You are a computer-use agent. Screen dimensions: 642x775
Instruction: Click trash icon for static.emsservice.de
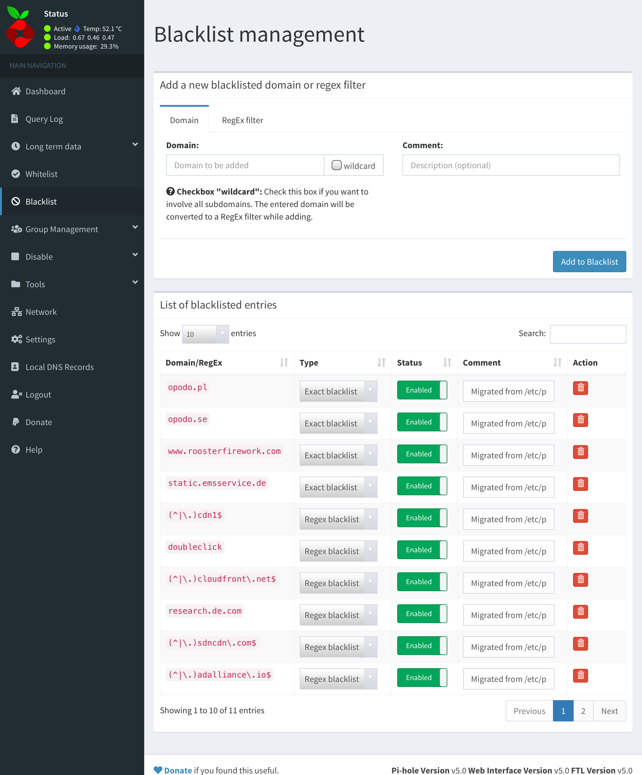click(x=580, y=484)
